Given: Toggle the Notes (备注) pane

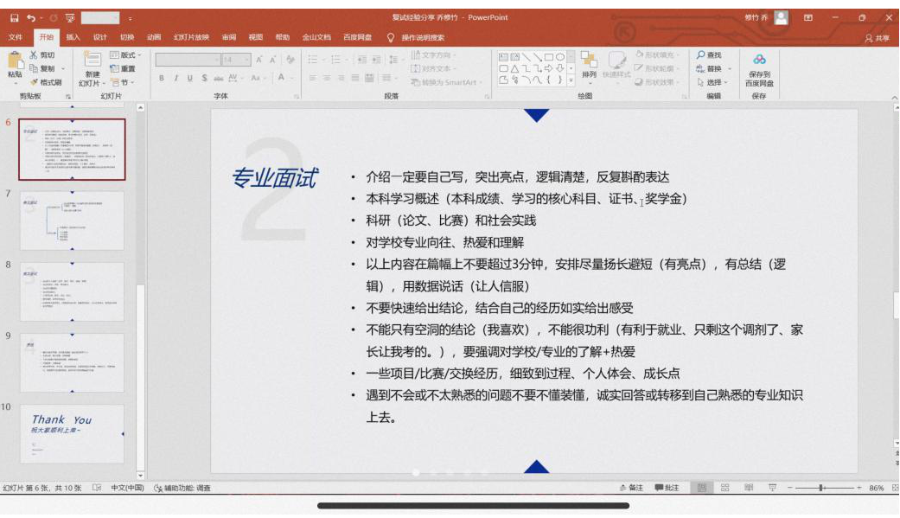Looking at the screenshot, I should (631, 488).
